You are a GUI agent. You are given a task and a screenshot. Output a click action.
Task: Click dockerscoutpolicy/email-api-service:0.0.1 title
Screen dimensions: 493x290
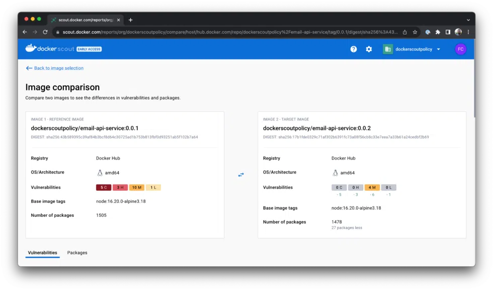pyautogui.click(x=85, y=128)
